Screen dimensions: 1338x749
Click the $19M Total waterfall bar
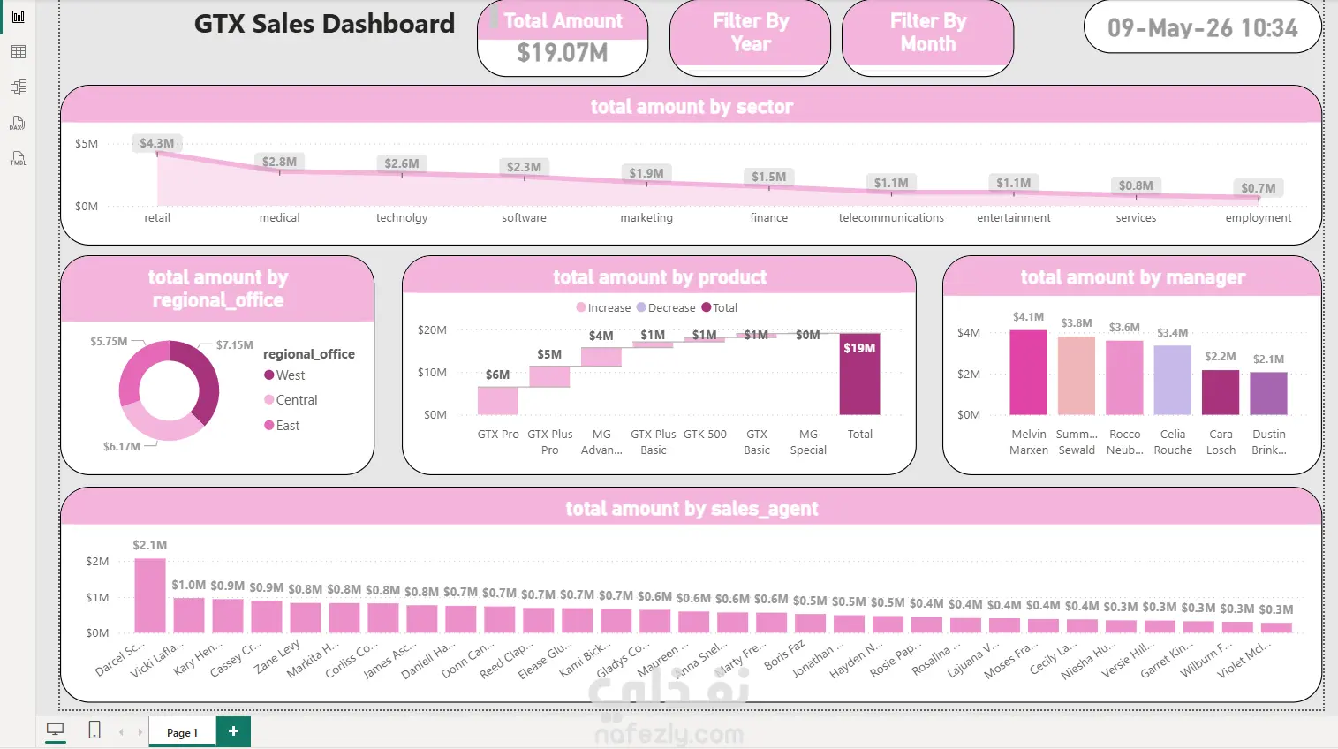pos(859,374)
